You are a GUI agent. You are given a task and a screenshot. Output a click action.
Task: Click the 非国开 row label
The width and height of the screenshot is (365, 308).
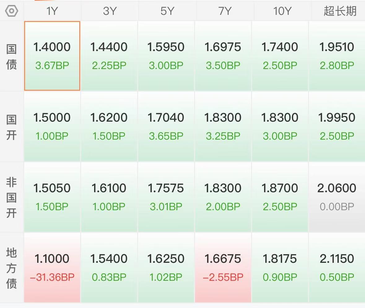tap(11, 197)
